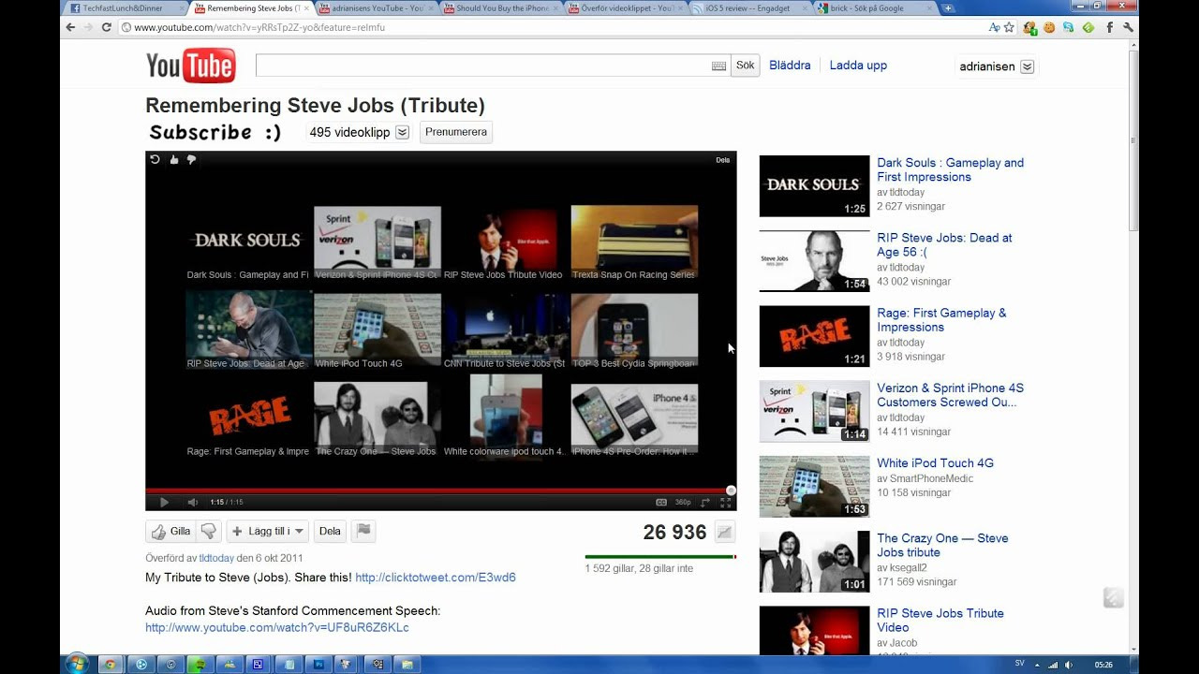Open The Crazy One Steve Jobs tribute link

[942, 545]
